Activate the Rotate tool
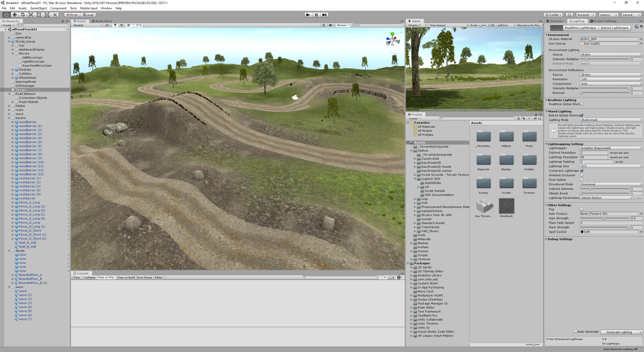644x352 pixels. 23,15
